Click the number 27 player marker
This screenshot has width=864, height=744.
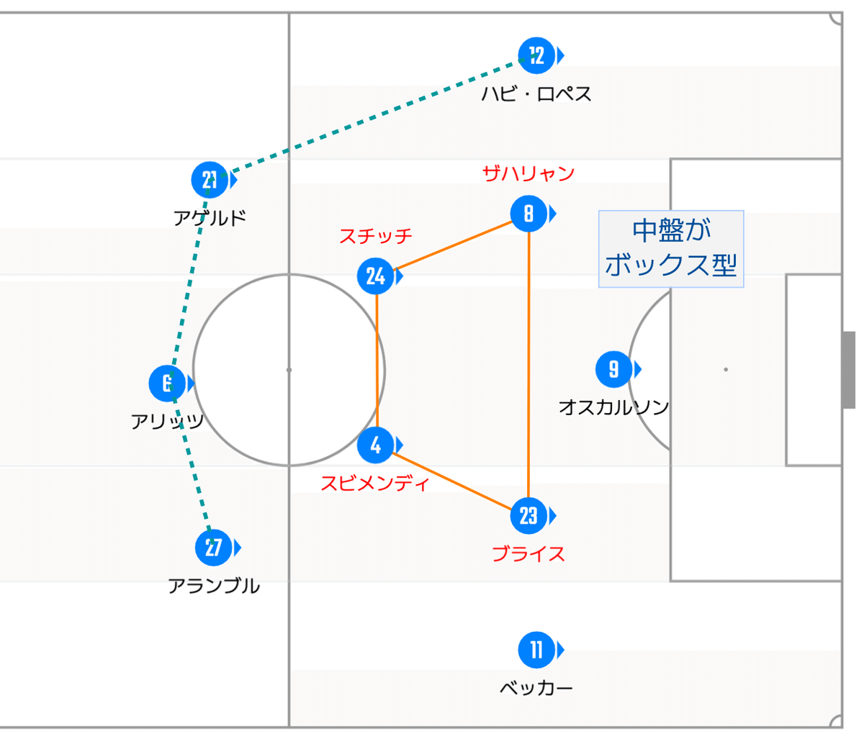[x=214, y=548]
